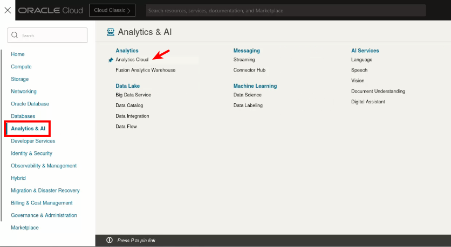Open the Digital Assistant link
The width and height of the screenshot is (451, 247).
[x=368, y=102]
